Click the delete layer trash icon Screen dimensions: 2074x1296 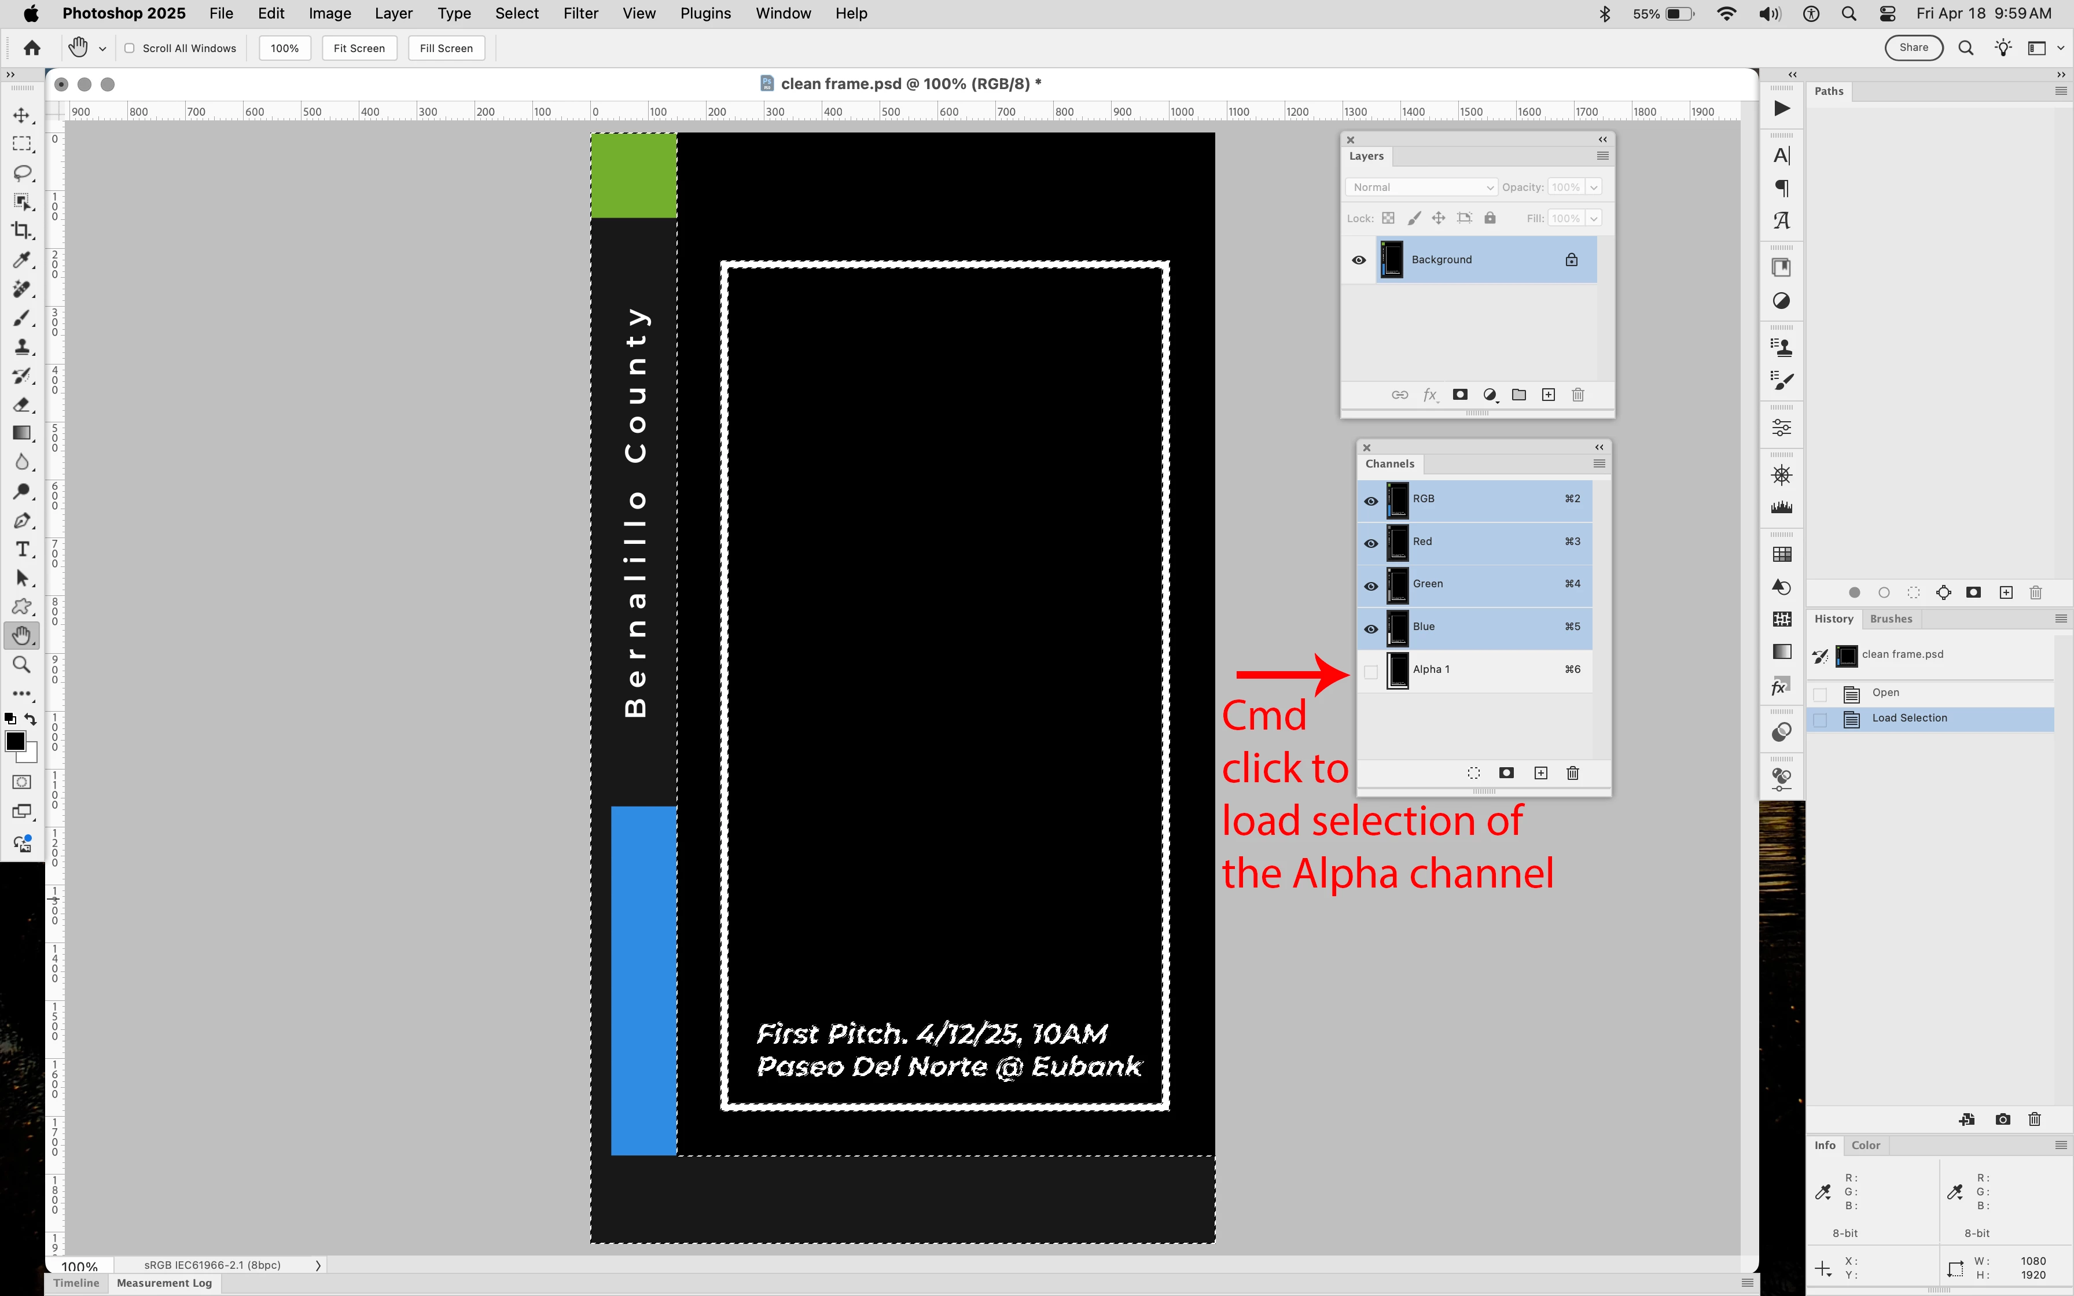tap(1578, 395)
